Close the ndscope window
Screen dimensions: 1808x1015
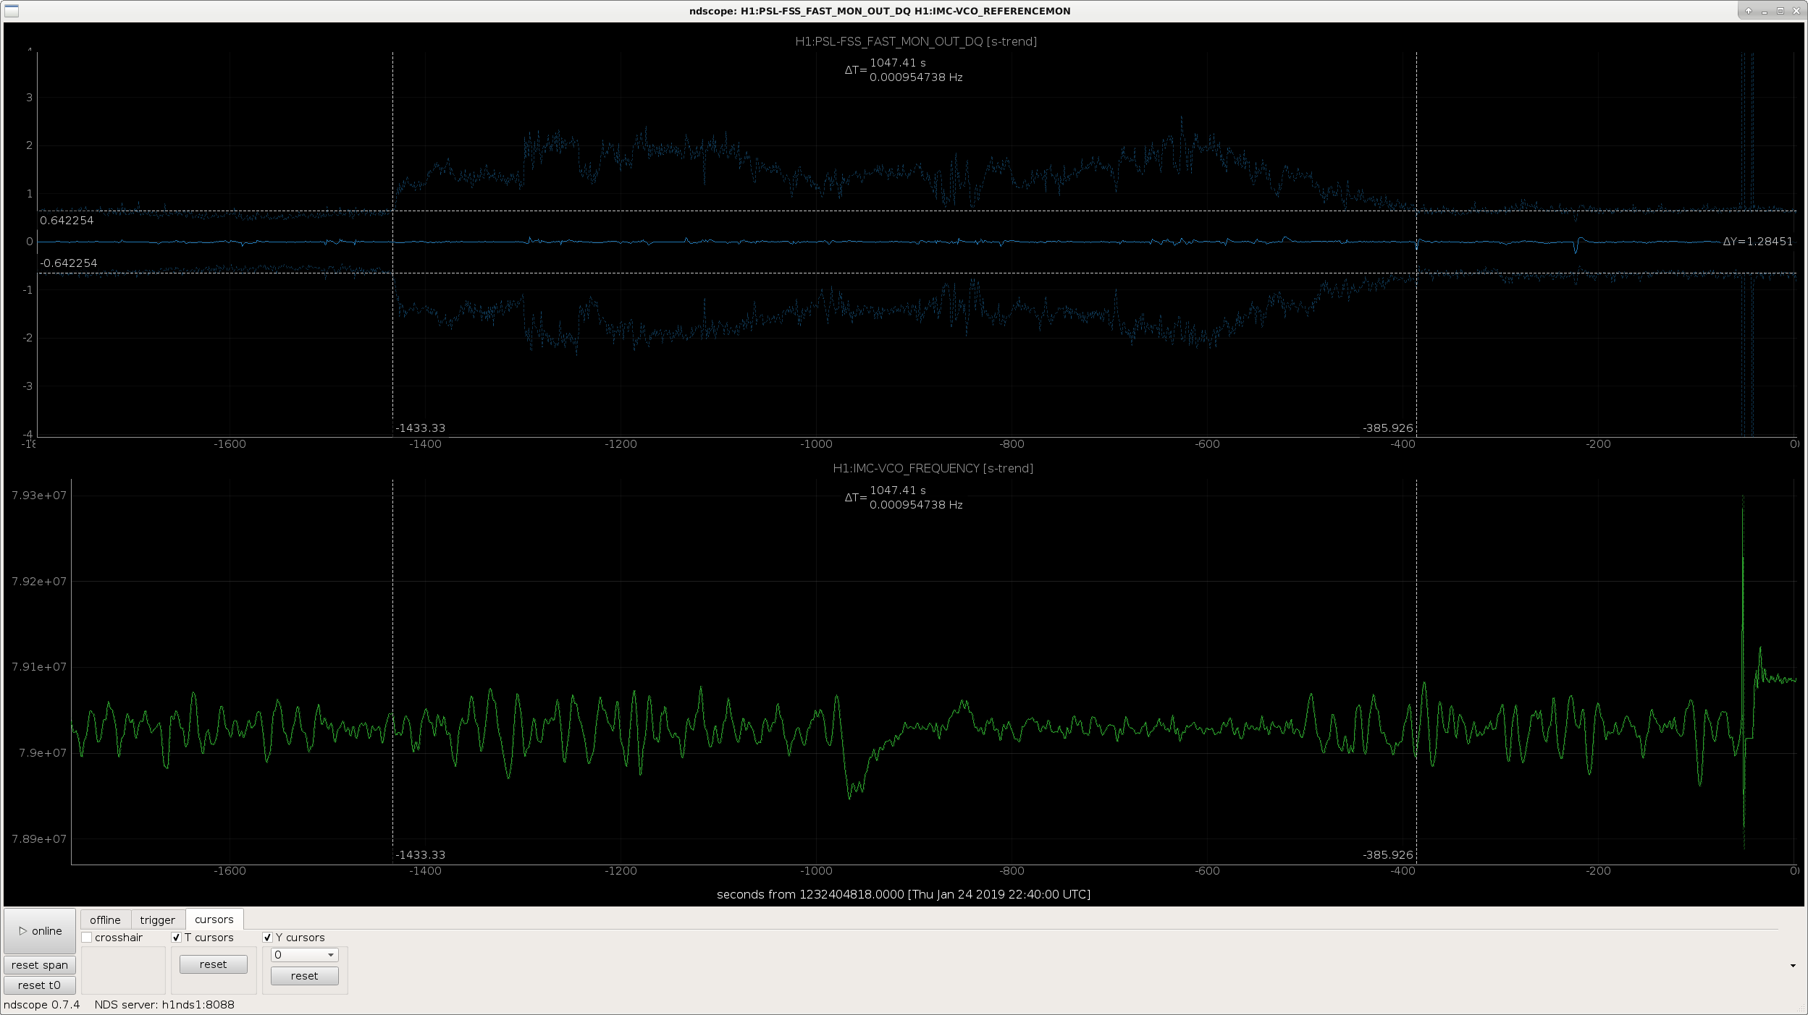1796,11
